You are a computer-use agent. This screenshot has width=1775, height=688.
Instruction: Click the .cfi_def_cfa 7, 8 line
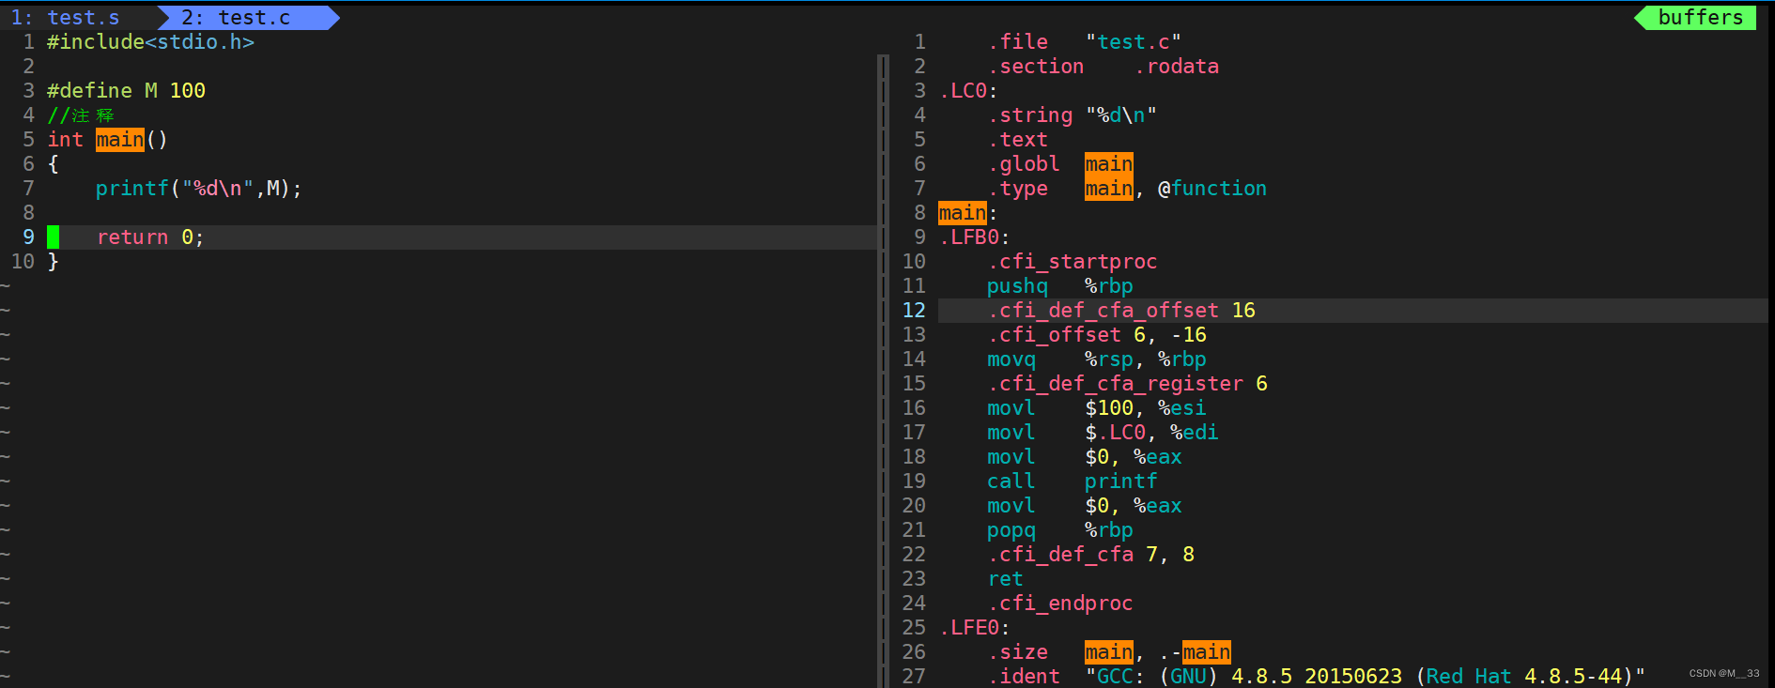point(1090,555)
